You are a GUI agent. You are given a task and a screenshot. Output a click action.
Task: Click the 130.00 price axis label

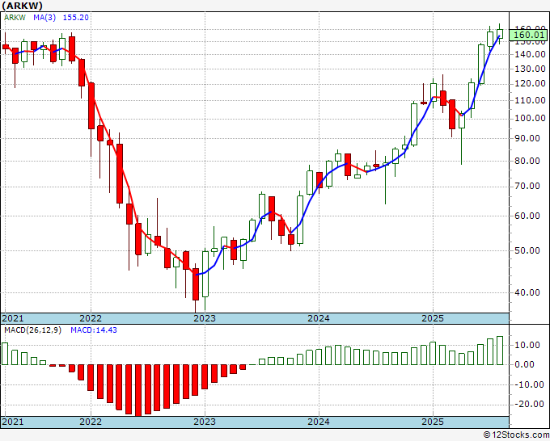(x=531, y=69)
